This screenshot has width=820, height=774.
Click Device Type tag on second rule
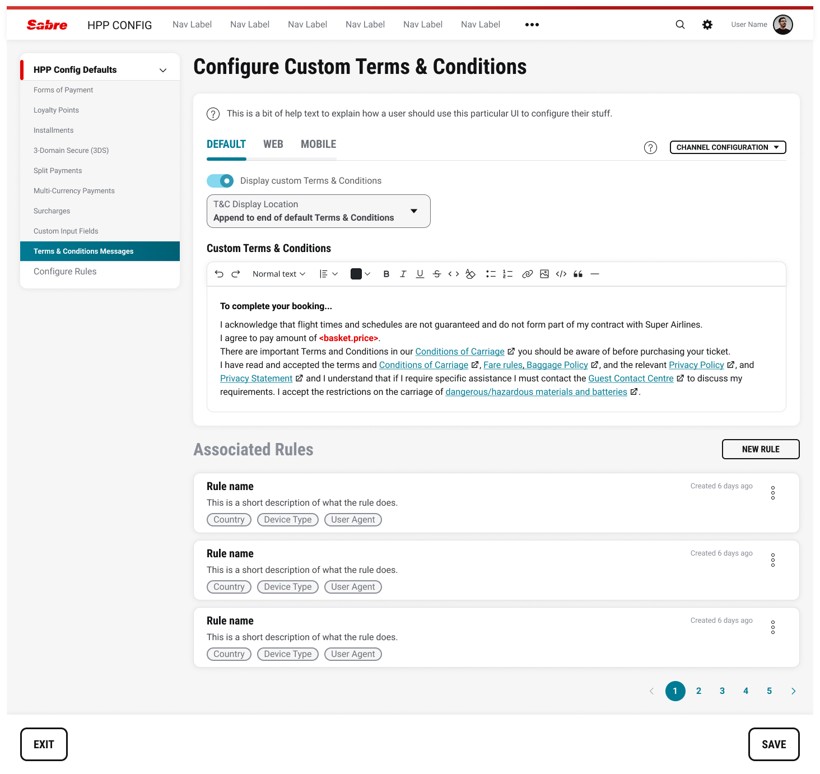[288, 587]
